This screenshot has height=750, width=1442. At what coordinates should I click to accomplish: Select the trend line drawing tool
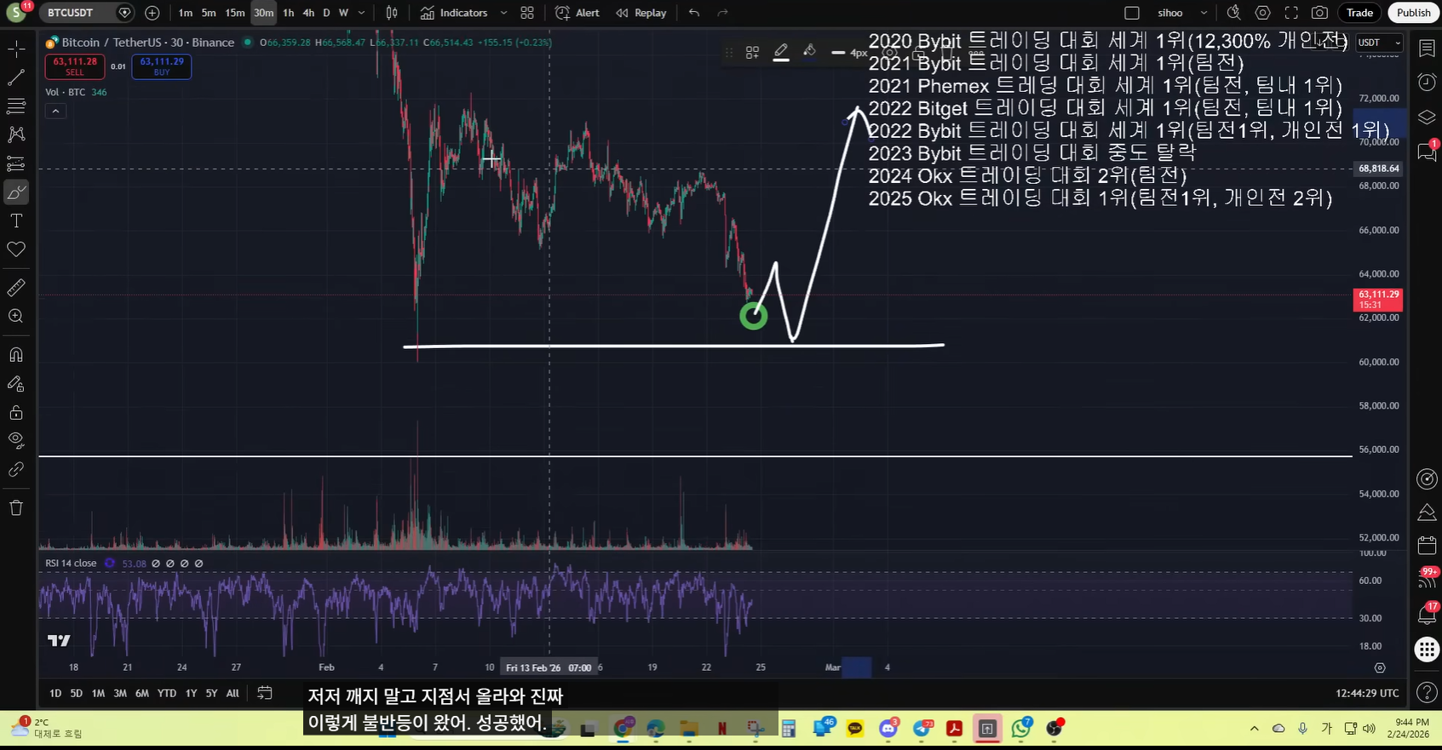click(x=16, y=77)
